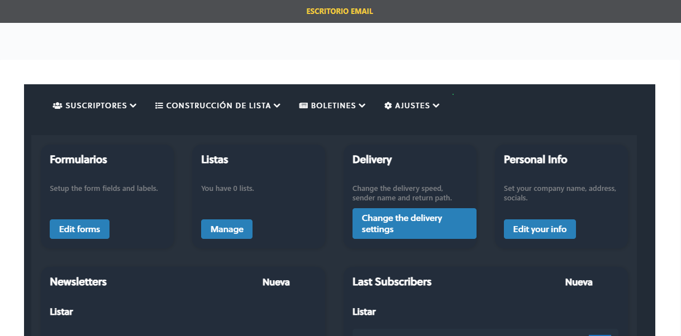Click Listar under Newsletters
681x336 pixels.
(61, 312)
